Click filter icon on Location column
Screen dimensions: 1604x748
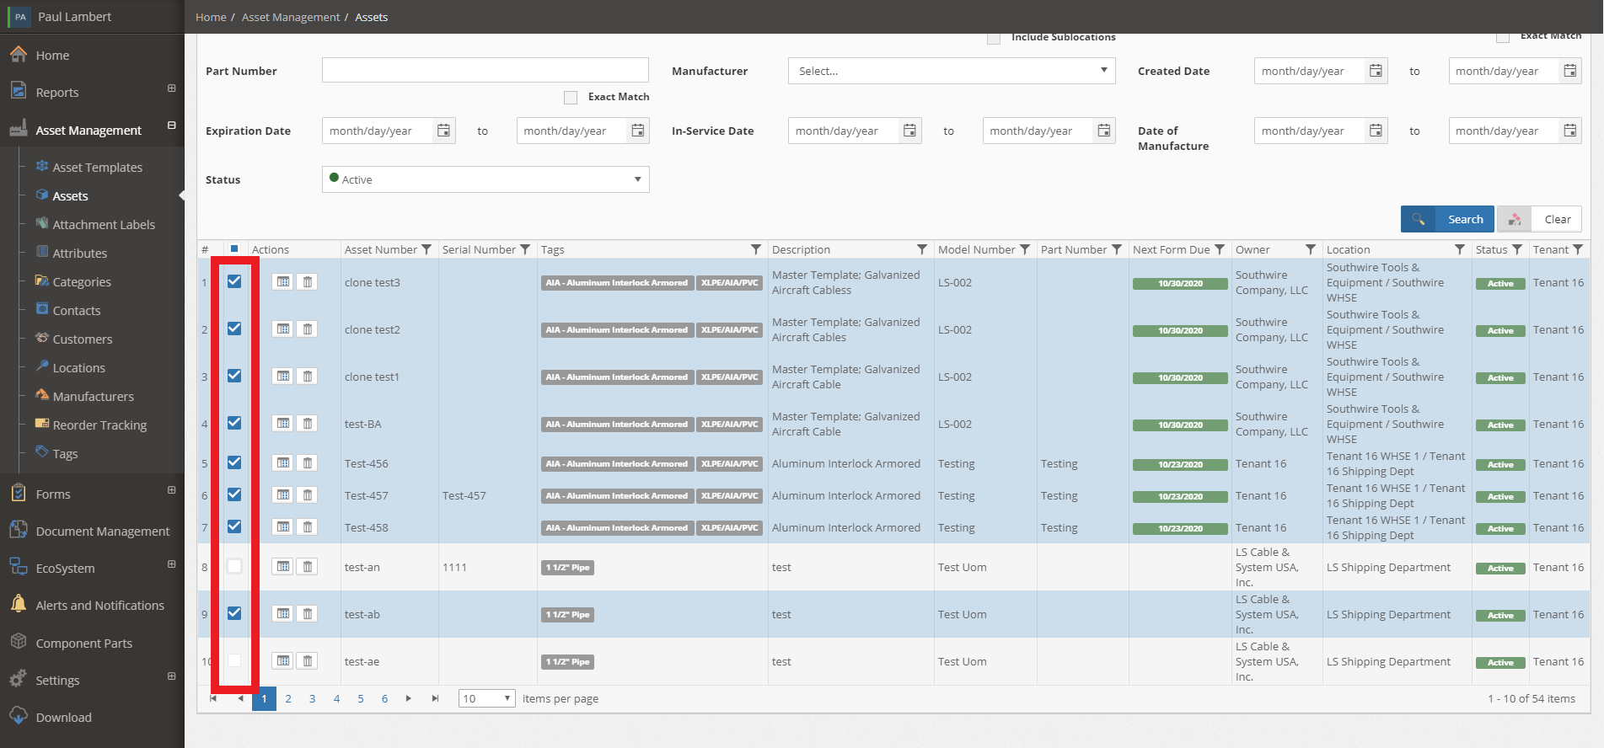1460,249
